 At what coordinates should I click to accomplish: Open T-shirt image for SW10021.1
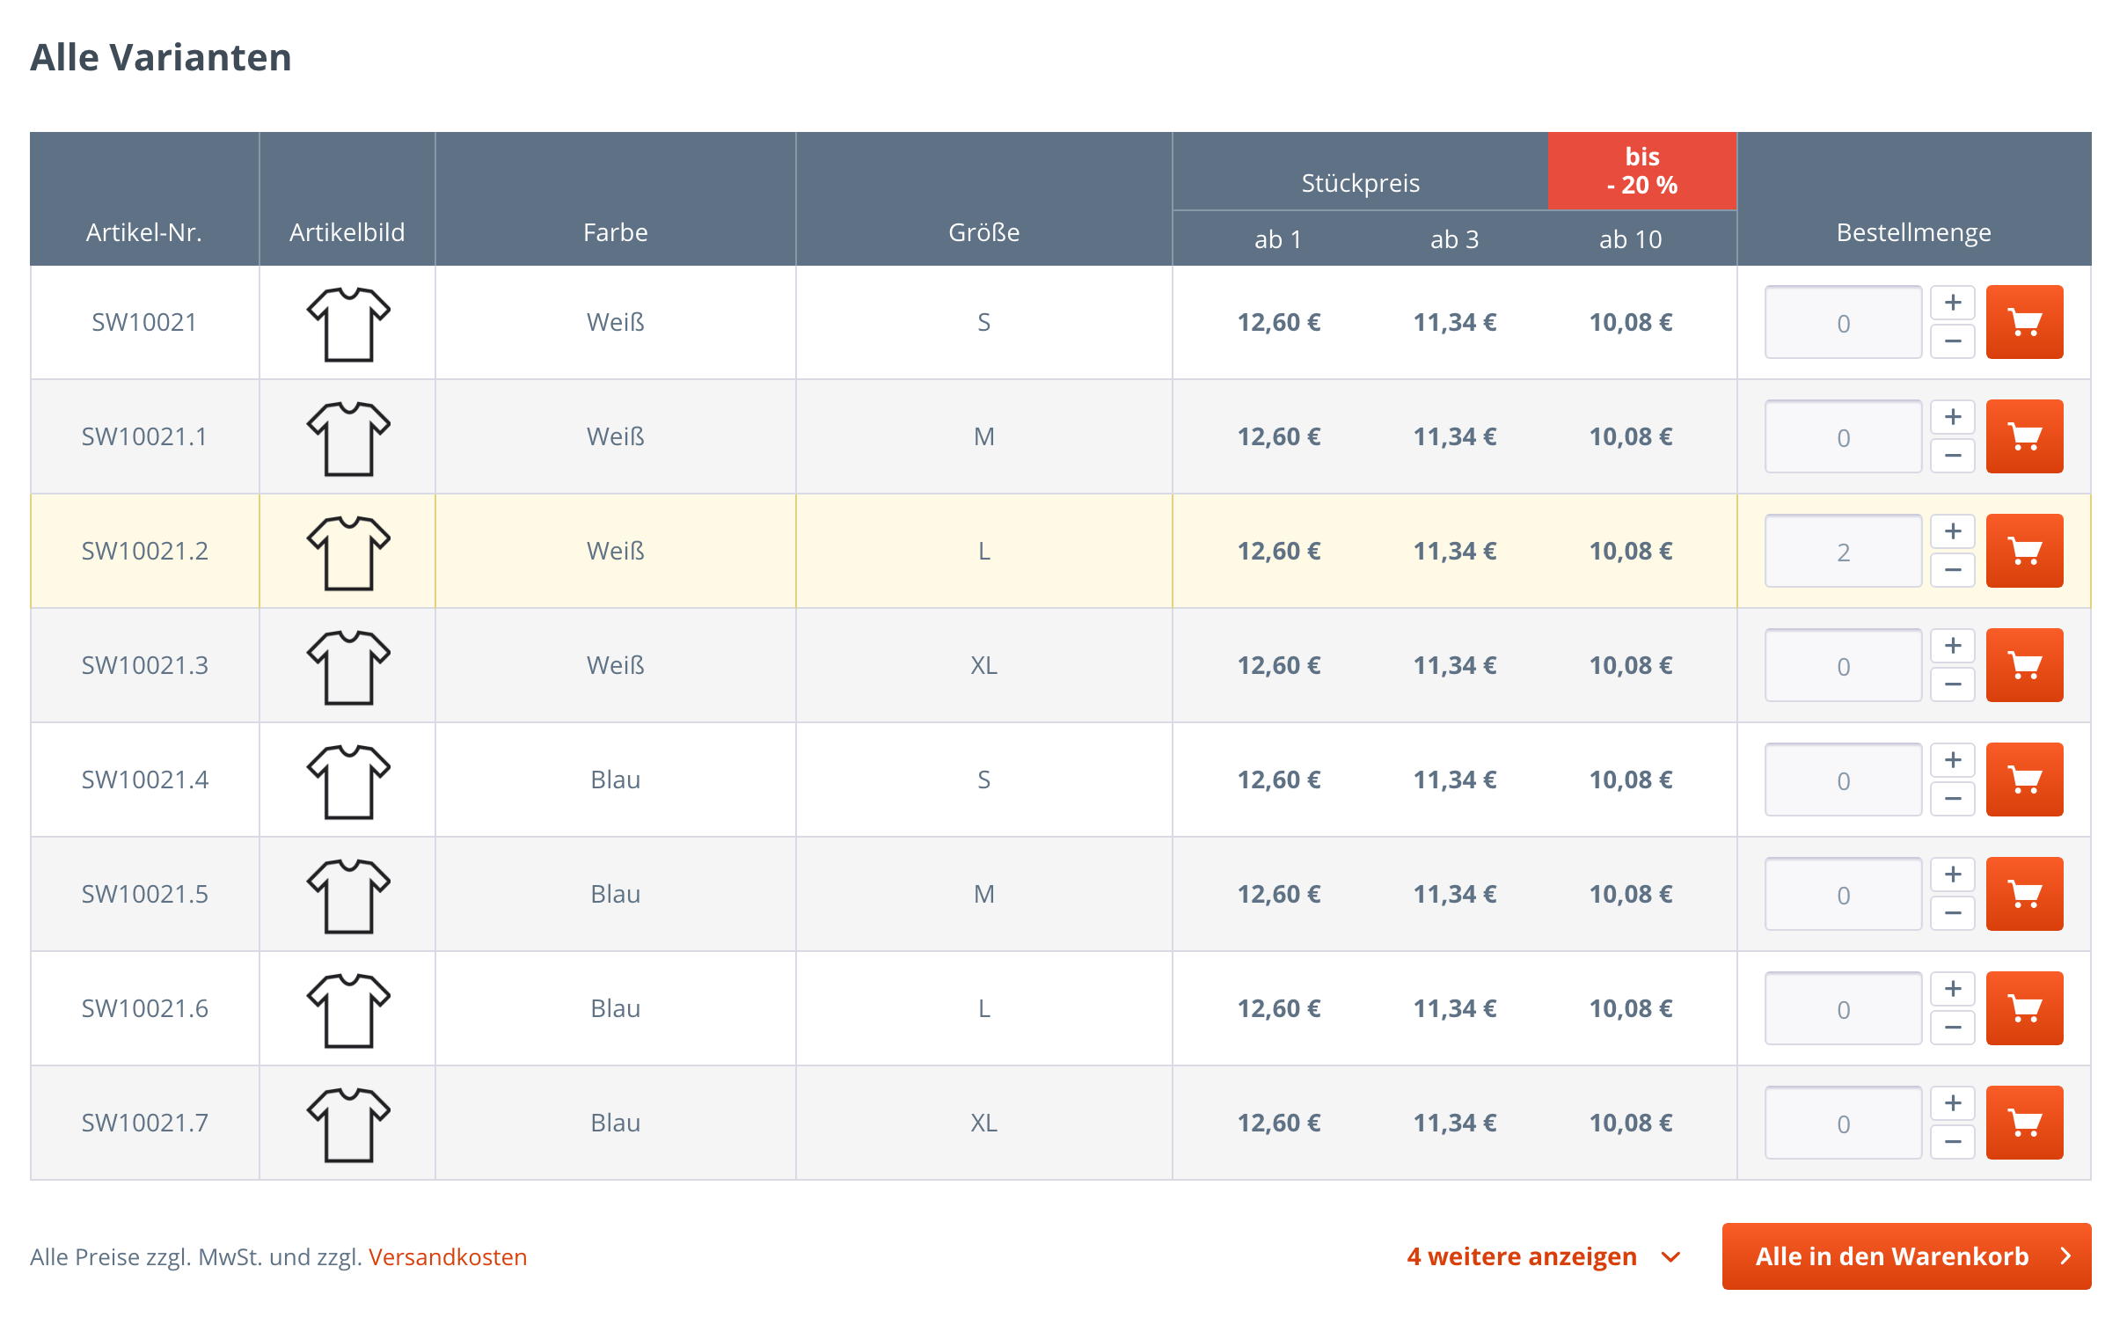point(348,438)
